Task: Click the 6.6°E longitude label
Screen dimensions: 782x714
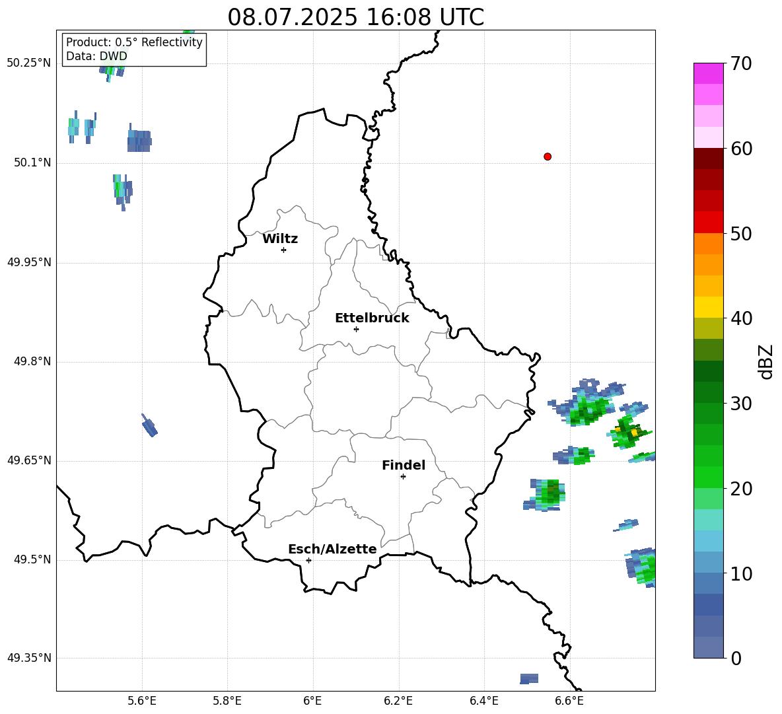Action: point(569,701)
